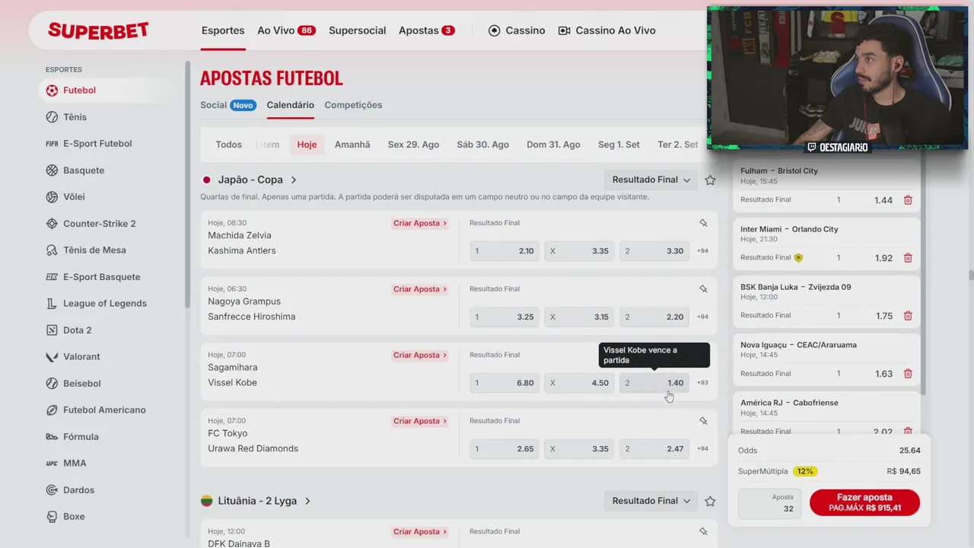974x548 pixels.
Task: Favorite the Japão - Copa competition star
Action: coord(710,180)
